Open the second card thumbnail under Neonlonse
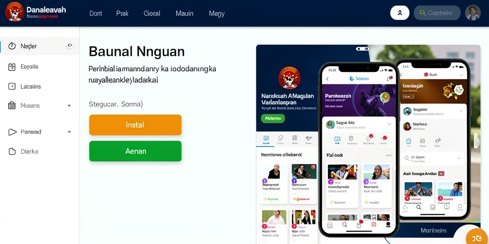Screen dimensions: 489x244 point(304,172)
